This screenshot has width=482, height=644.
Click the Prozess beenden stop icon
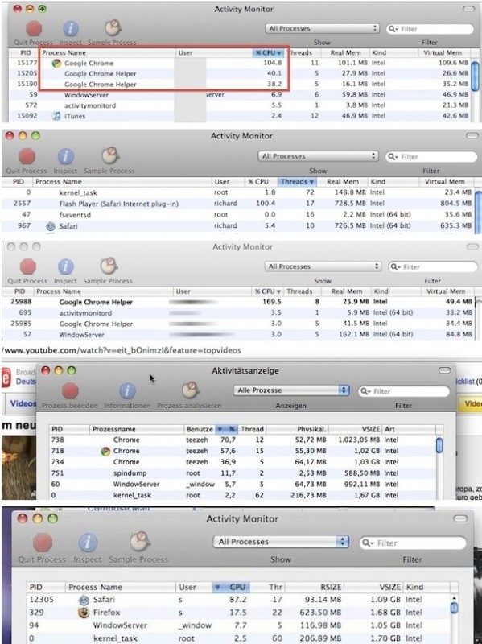(x=70, y=391)
